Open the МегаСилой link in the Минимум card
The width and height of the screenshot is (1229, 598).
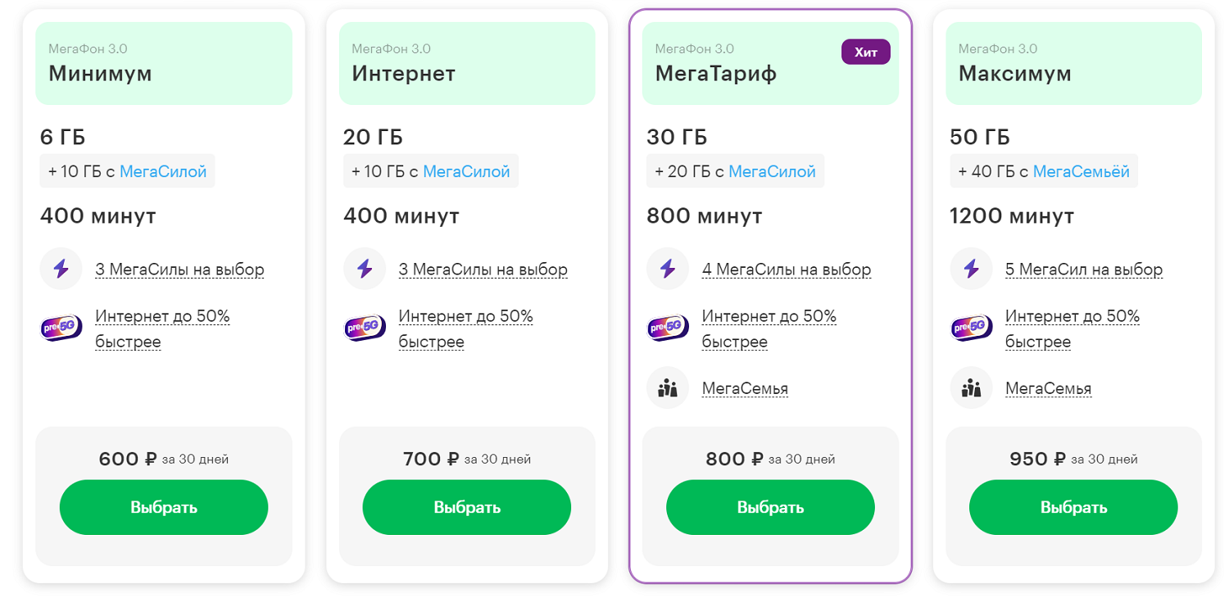163,171
